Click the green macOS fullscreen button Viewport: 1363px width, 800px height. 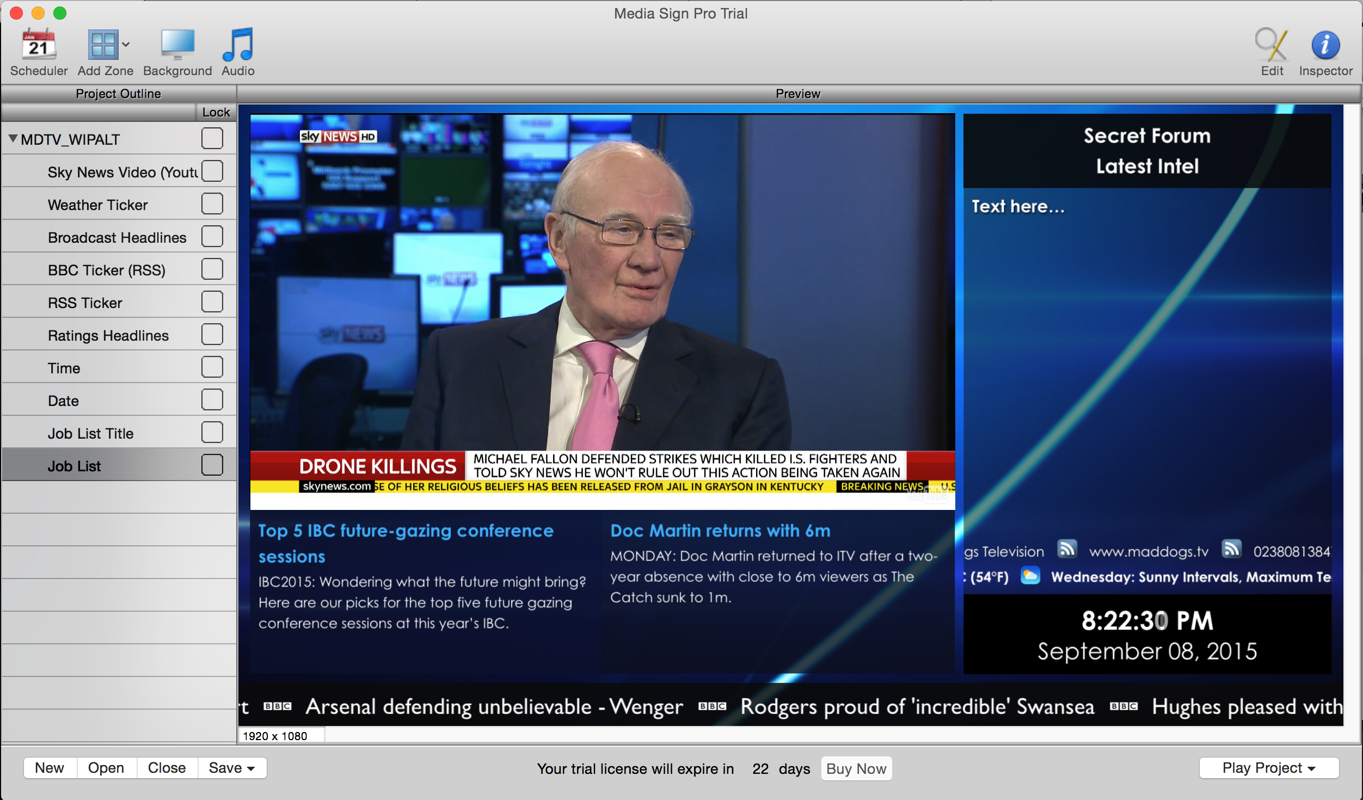point(60,13)
